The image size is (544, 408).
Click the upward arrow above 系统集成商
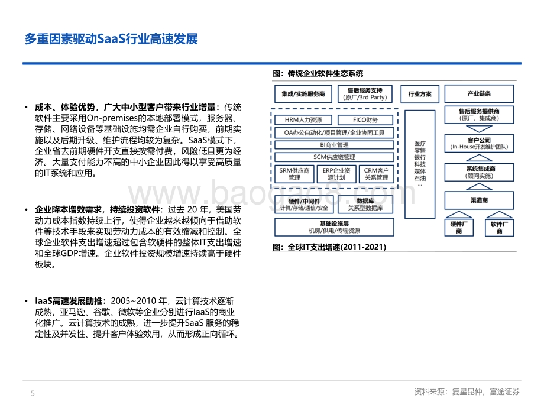[479, 158]
